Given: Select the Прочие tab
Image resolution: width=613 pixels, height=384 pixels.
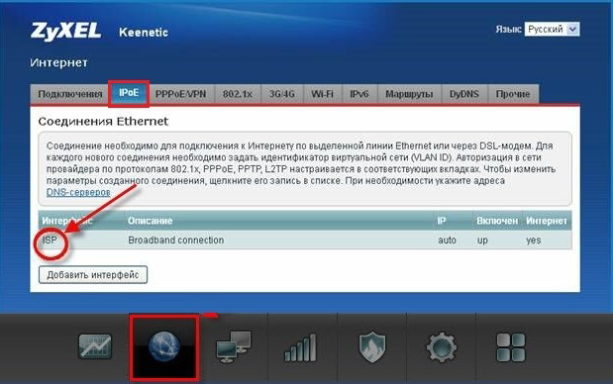Looking at the screenshot, I should click(513, 94).
